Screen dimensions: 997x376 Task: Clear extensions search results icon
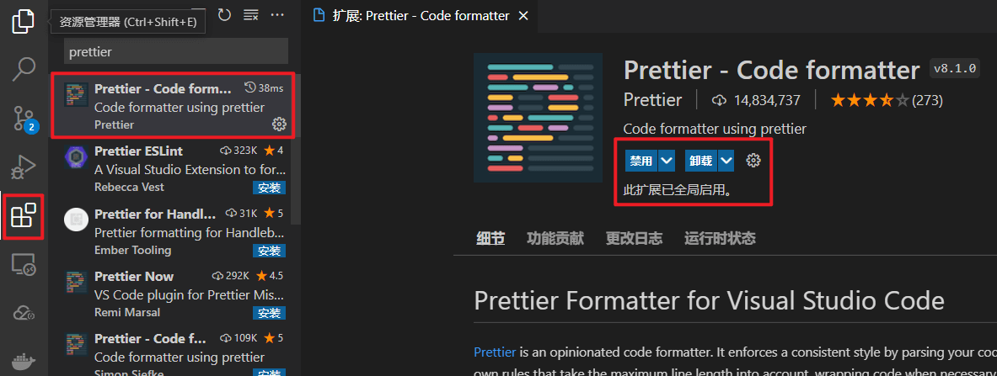(251, 14)
